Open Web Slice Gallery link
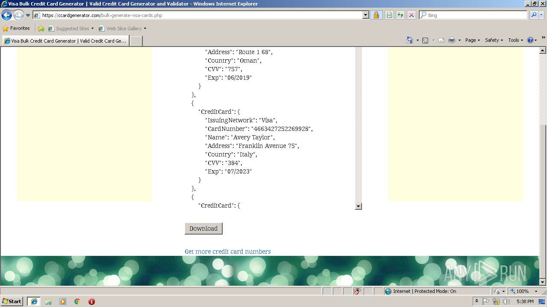 coord(122,29)
